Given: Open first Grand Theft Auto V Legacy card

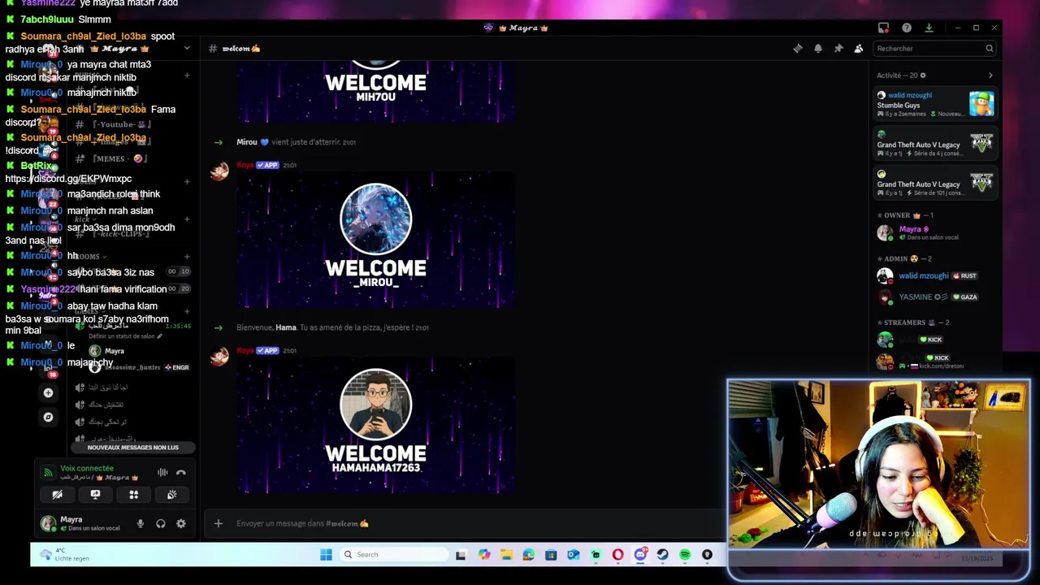Looking at the screenshot, I should 935,145.
